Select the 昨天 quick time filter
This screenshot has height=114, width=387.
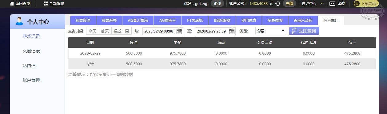click(x=105, y=31)
